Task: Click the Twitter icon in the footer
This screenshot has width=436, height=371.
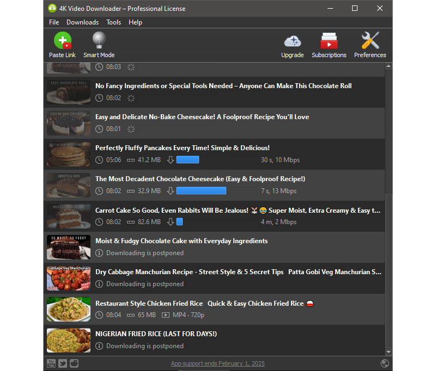Action: [62, 363]
